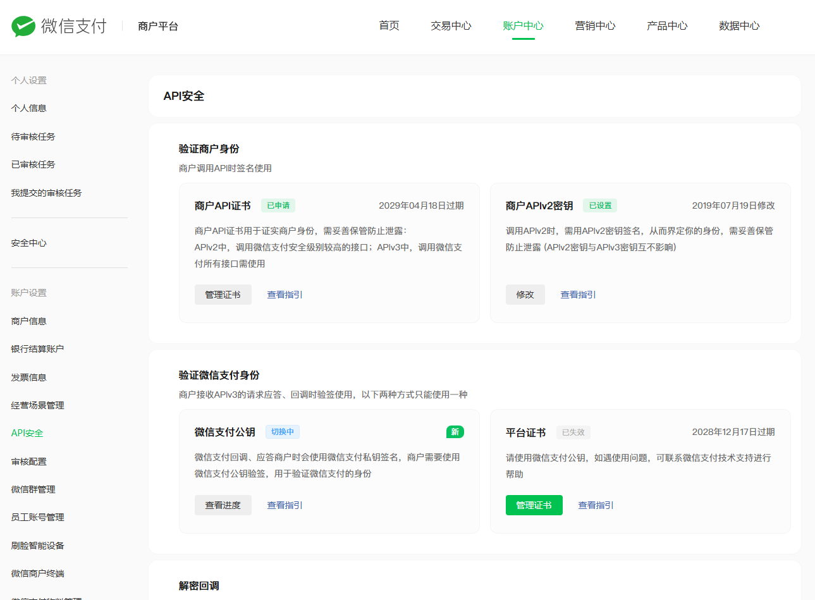Open 已审核任务 sidebar item
This screenshot has height=600, width=815.
click(33, 164)
